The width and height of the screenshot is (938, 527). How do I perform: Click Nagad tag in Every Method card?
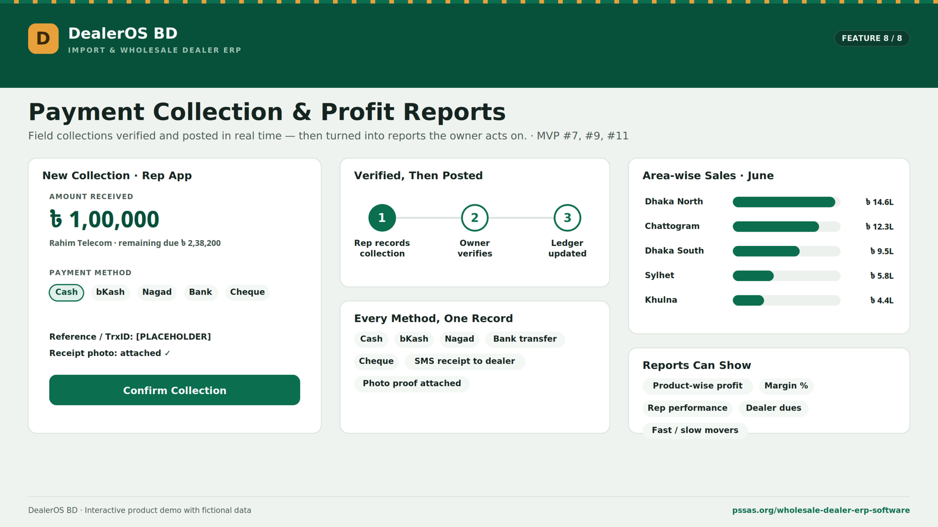click(x=459, y=339)
